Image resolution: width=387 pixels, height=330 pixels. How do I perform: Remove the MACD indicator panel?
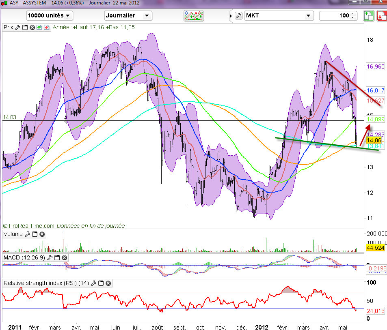[x=64, y=258]
